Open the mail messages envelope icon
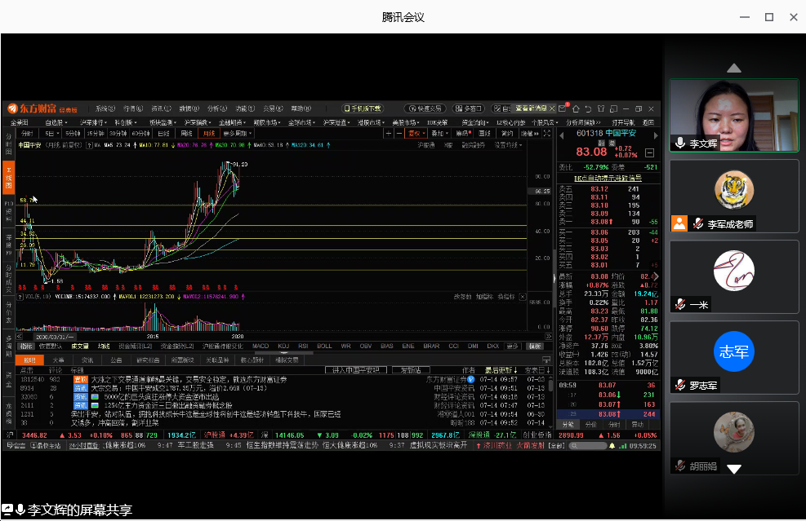The height and width of the screenshot is (521, 806). point(563,108)
